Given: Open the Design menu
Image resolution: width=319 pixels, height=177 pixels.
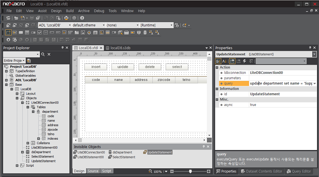Looking at the screenshot, I should coord(56,11).
